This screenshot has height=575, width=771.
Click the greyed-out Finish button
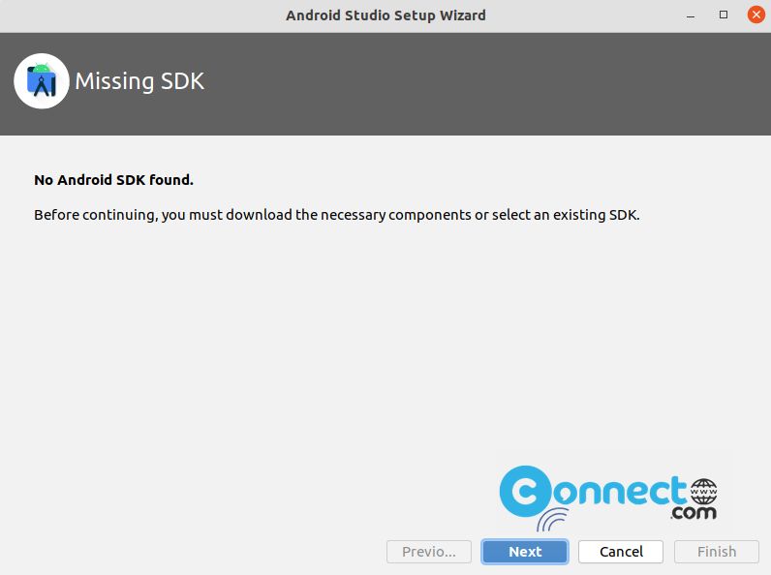pos(717,552)
